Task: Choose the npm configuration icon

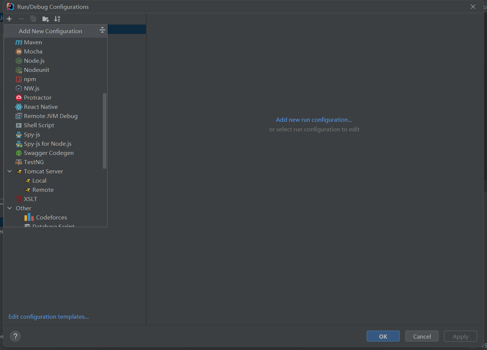Action: (19, 79)
